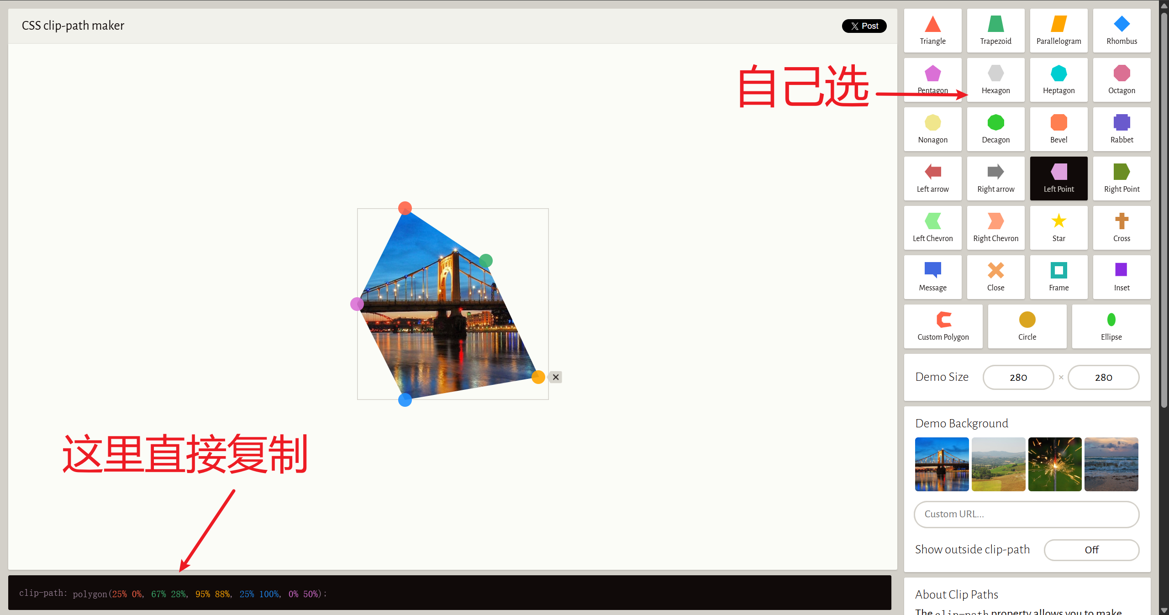Select the fireworks sparkler background thumbnail
Image resolution: width=1169 pixels, height=615 pixels.
(x=1055, y=464)
